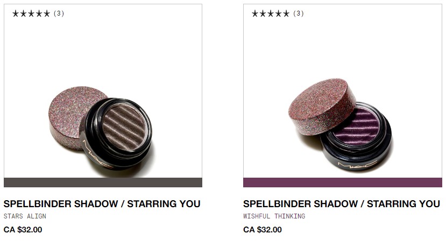Open the left Spellbinder Shadow / Starring You title
This screenshot has height=241, width=446.
pos(102,204)
